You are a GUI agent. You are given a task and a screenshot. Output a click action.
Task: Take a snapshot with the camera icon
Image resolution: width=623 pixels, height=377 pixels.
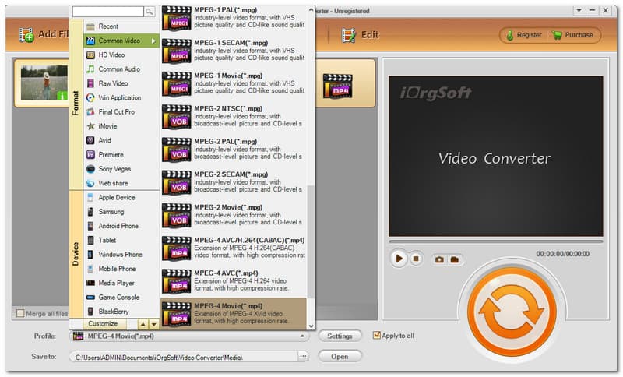439,260
